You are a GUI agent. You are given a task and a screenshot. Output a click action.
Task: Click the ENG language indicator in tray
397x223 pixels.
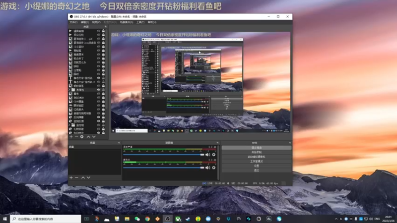point(377,219)
